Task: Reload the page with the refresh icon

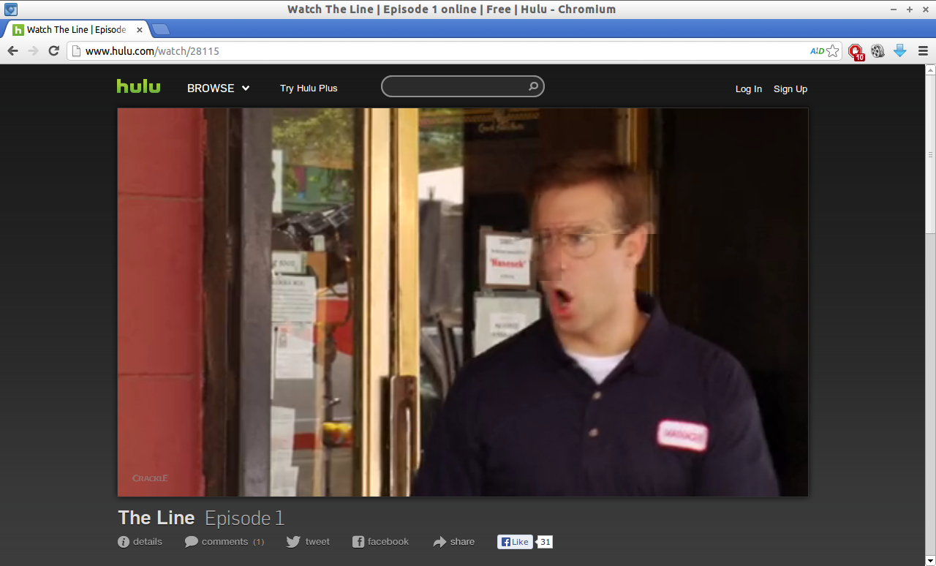Action: tap(53, 50)
